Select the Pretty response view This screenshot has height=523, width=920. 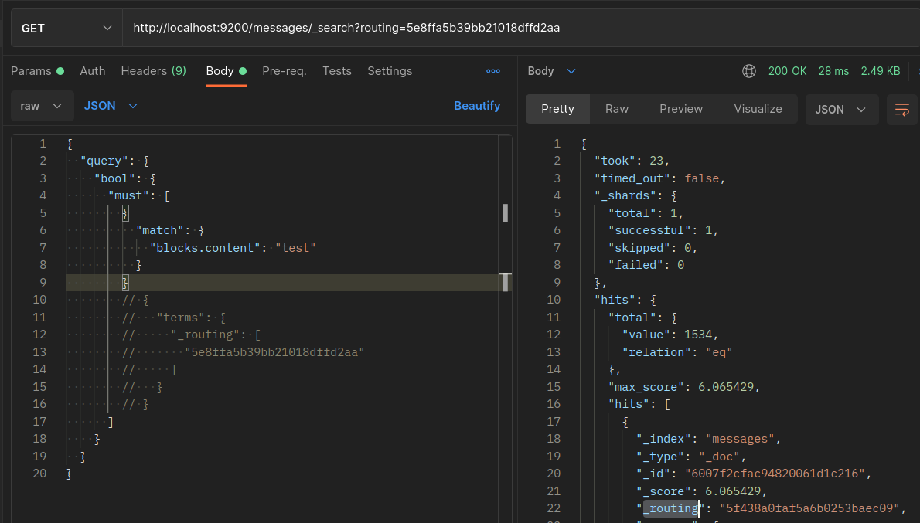pos(557,109)
